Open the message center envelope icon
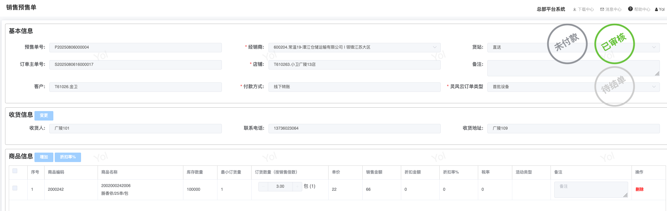667x211 pixels. coord(602,9)
